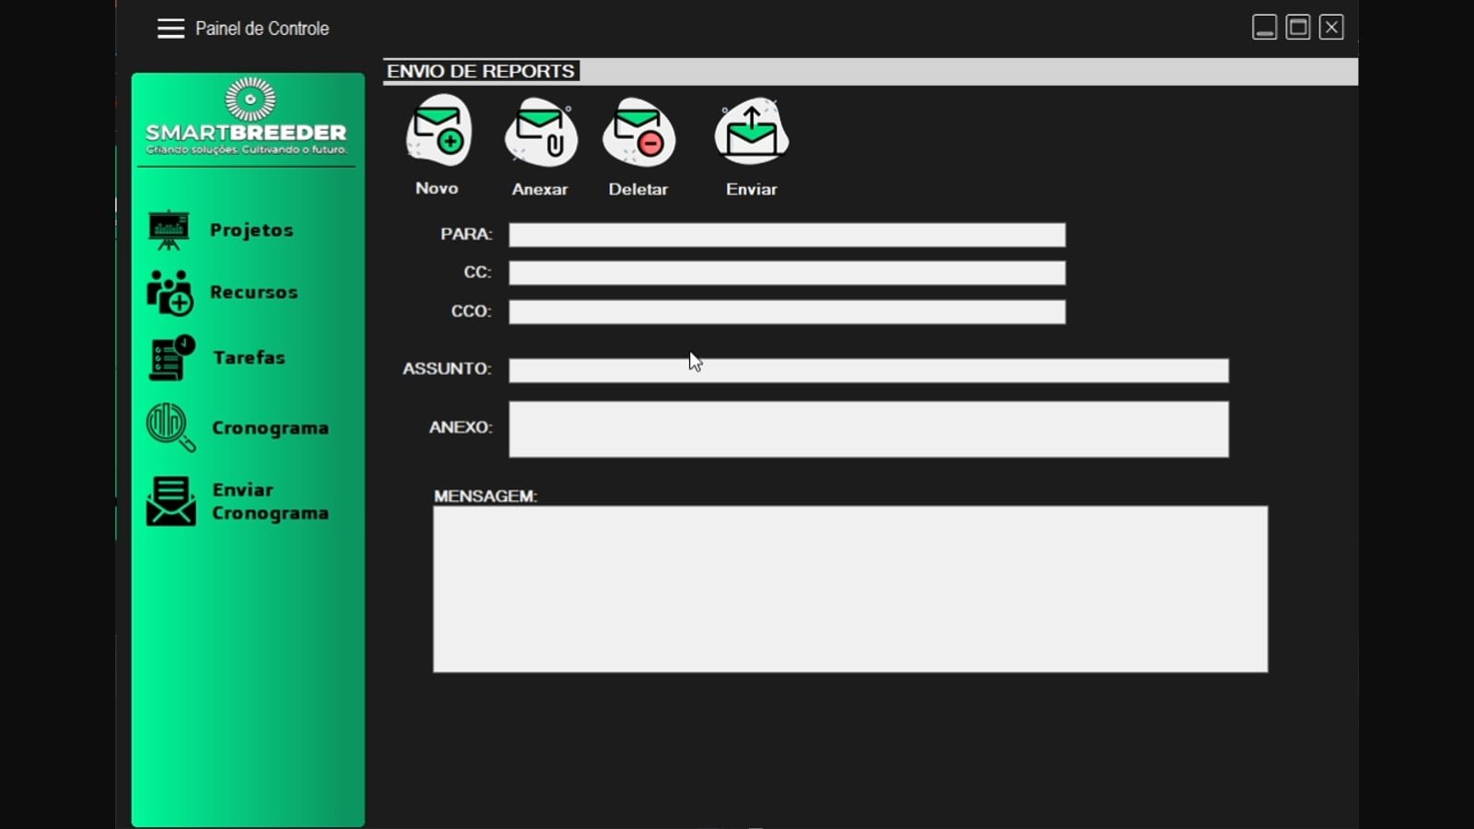The image size is (1474, 829).
Task: Click the Deletar label under toolbar
Action: [x=638, y=189]
